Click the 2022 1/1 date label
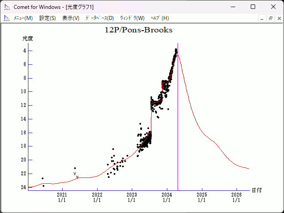This screenshot has height=213, width=284. point(97,197)
